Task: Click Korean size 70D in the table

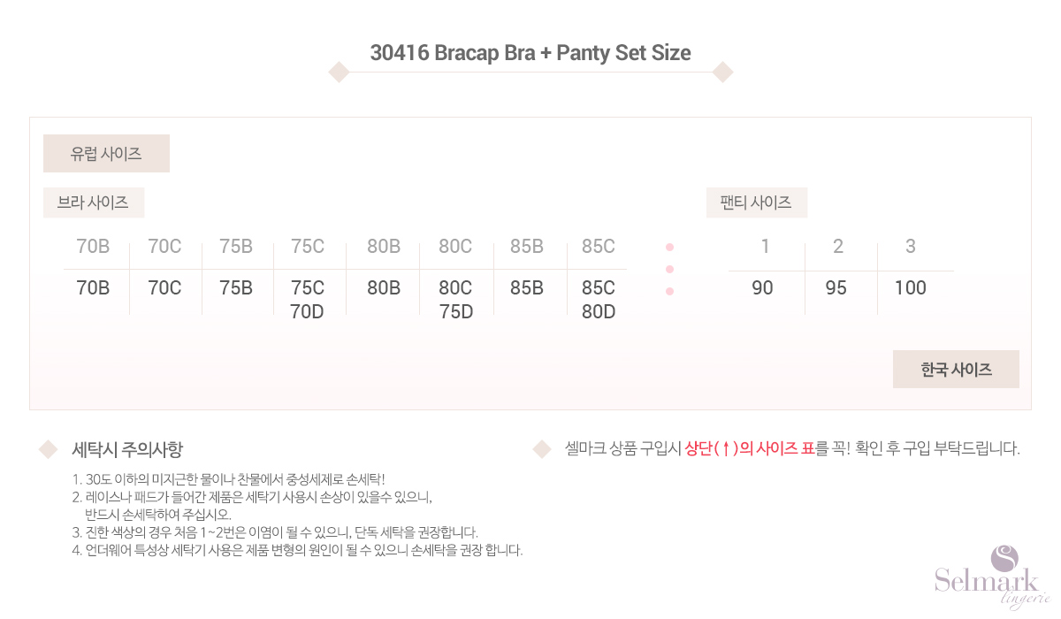Action: 308,311
